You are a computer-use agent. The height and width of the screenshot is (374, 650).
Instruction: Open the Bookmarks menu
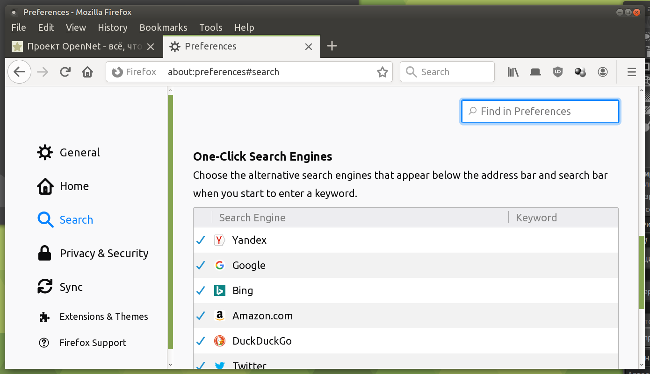point(163,28)
